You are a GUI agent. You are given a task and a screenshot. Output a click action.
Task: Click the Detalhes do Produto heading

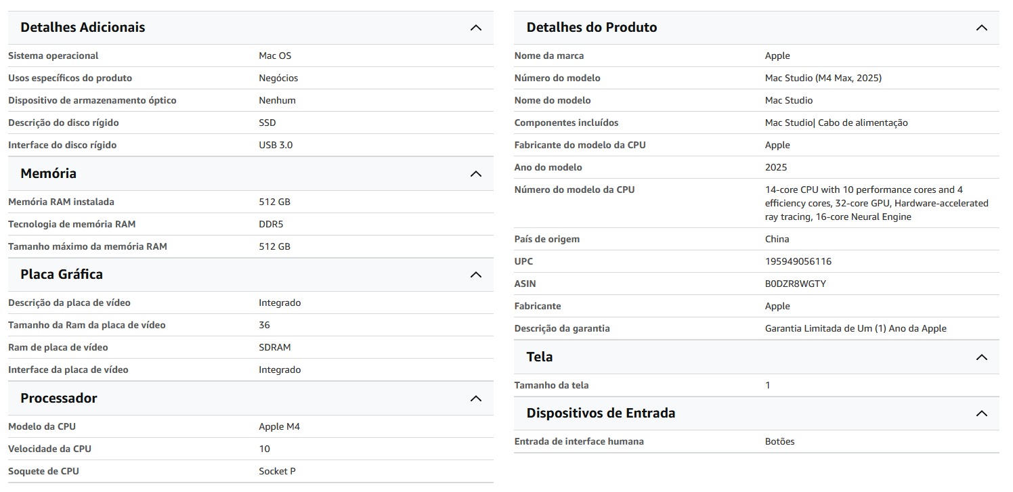click(x=592, y=28)
